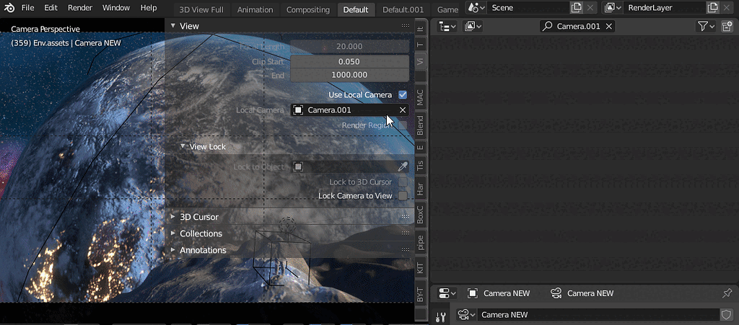Open the Help menu
This screenshot has width=739, height=325.
(149, 8)
